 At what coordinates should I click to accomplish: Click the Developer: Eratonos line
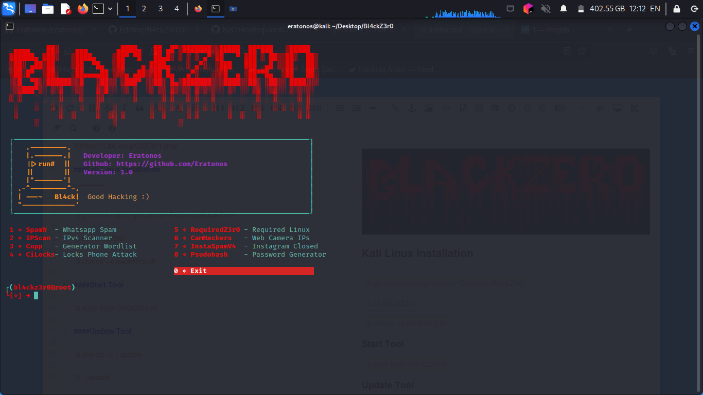pyautogui.click(x=122, y=156)
